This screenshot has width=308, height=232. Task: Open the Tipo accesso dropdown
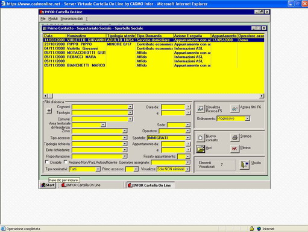125,138
